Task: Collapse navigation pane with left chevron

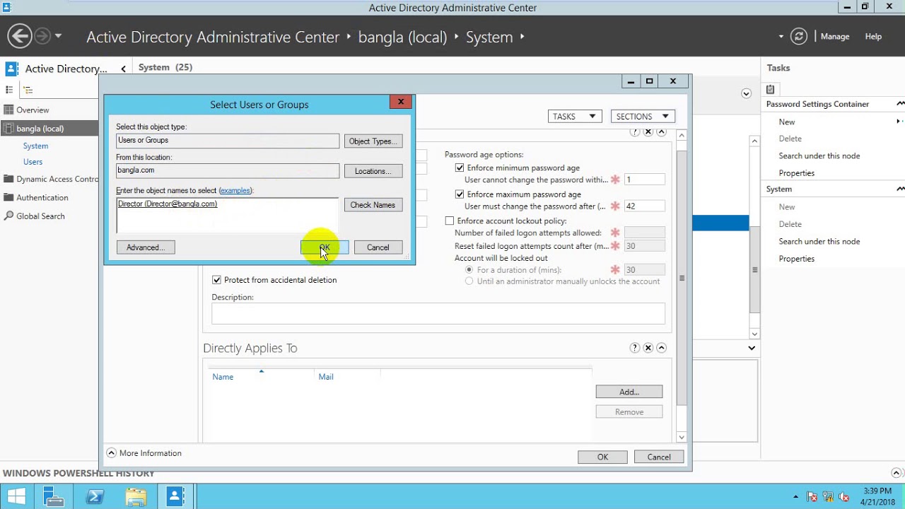Action: tap(123, 69)
